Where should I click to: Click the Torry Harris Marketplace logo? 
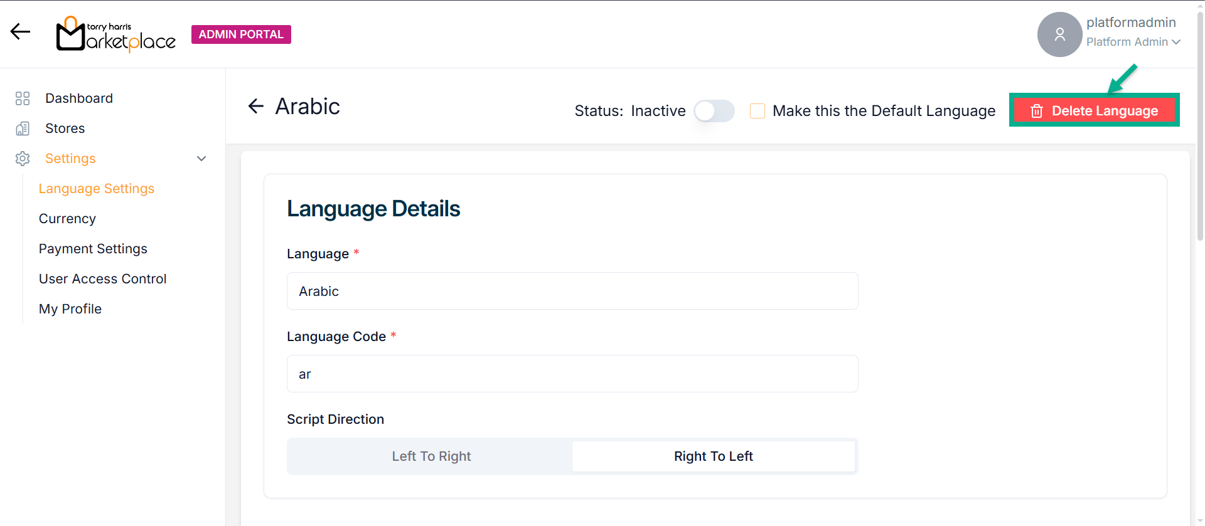coord(116,34)
